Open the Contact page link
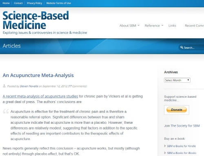 coord(18,3)
